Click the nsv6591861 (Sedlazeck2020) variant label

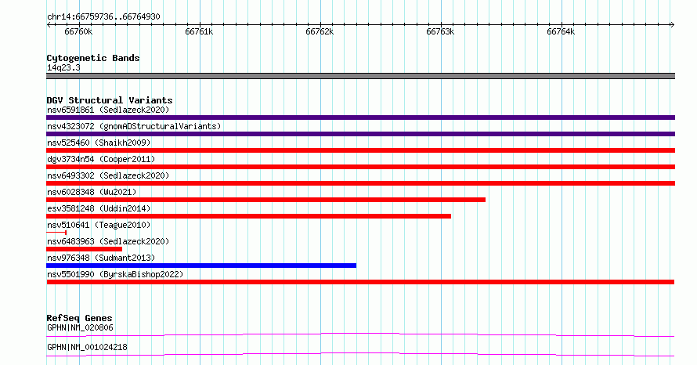(x=108, y=110)
